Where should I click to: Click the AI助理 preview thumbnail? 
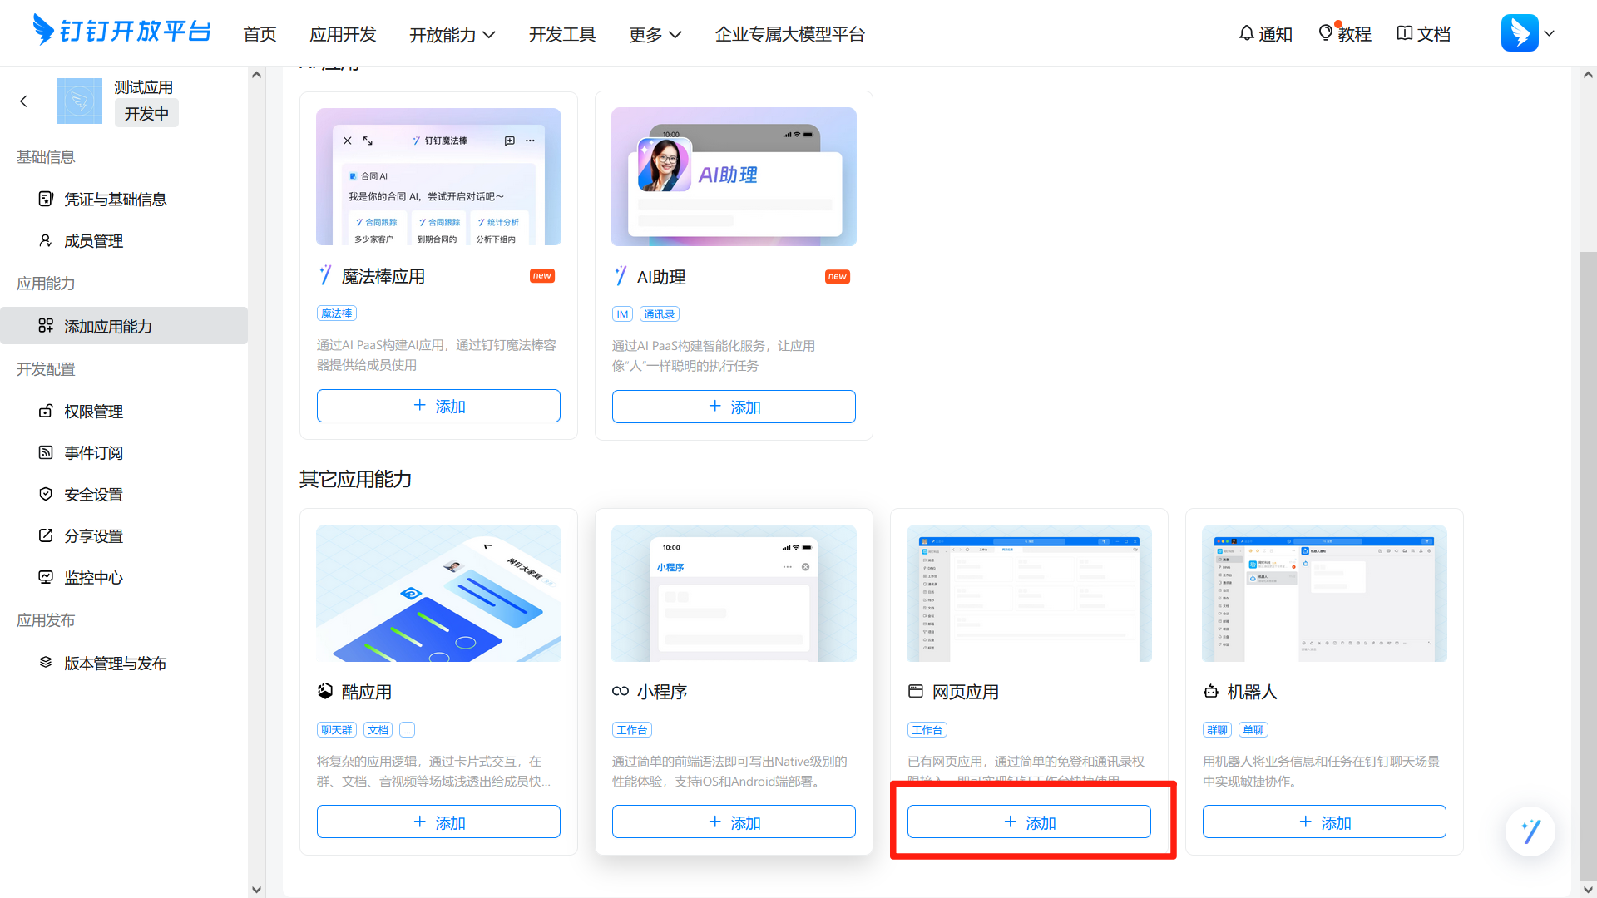point(734,176)
